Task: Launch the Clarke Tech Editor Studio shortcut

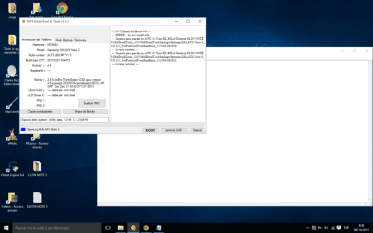Action: click(11, 75)
